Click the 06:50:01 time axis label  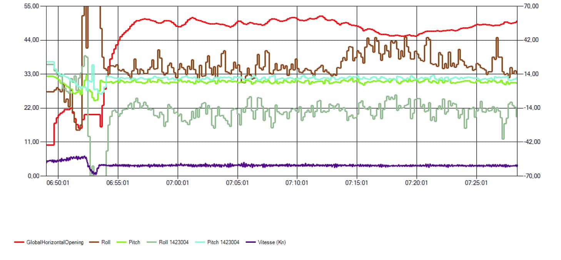tap(58, 183)
